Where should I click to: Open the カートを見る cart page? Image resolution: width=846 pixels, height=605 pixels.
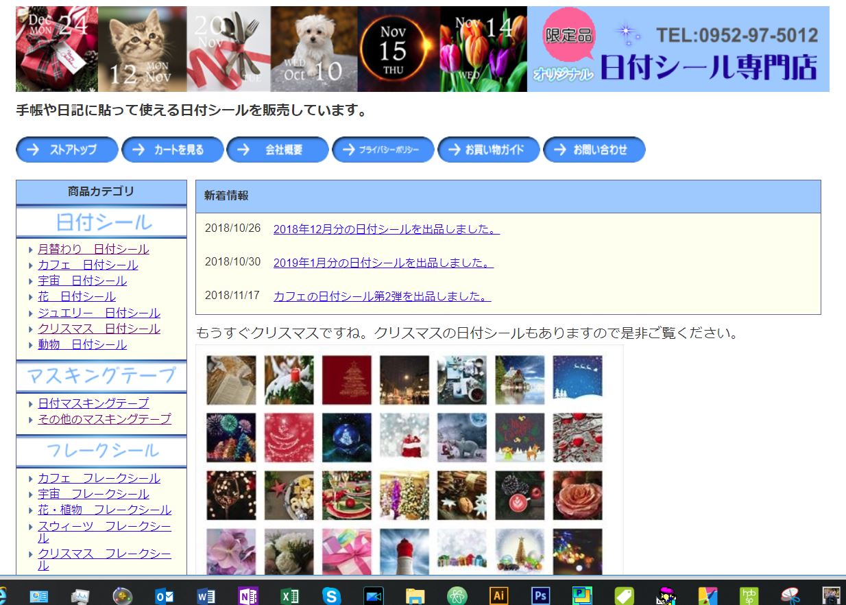point(172,150)
